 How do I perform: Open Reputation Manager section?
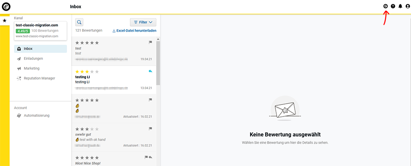tap(41, 78)
